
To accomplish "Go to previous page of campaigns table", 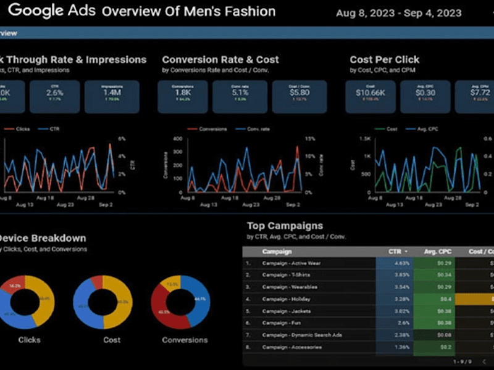I will pos(484,361).
